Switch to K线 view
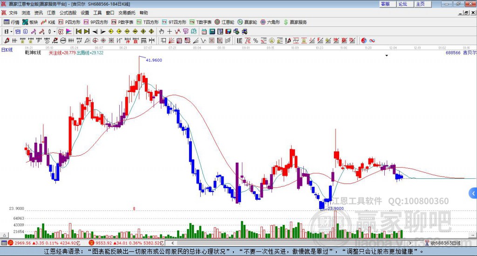This screenshot has width=477, height=256. [48, 22]
